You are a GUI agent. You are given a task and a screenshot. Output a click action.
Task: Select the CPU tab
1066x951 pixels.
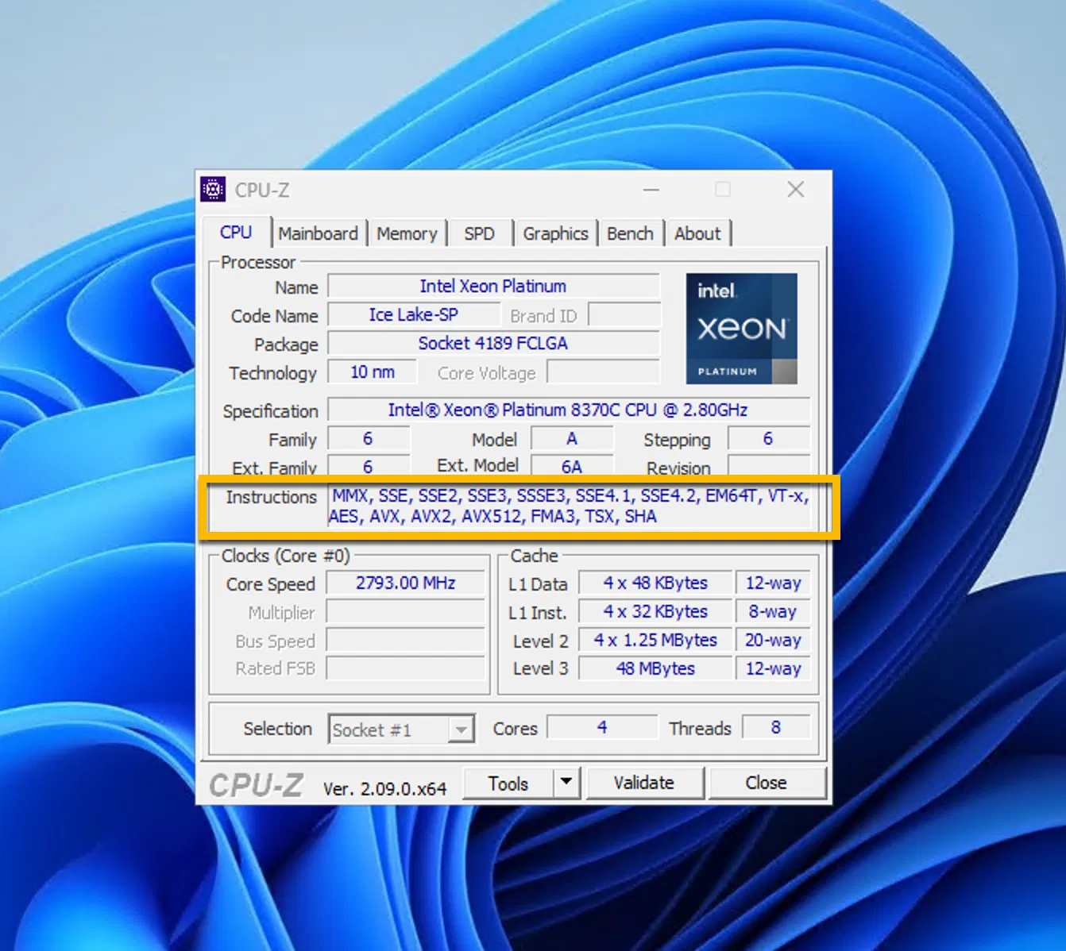click(x=236, y=233)
